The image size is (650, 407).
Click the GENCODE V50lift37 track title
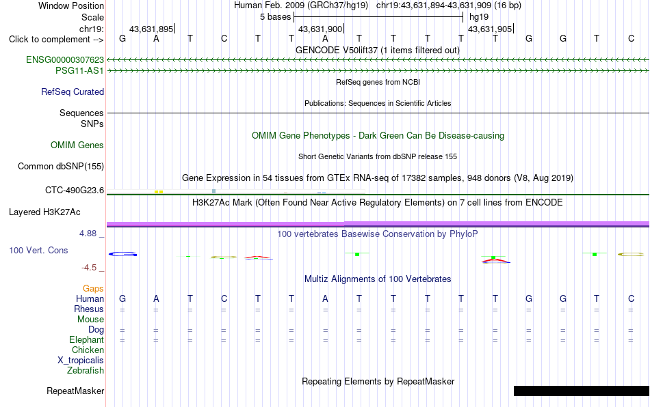[378, 51]
